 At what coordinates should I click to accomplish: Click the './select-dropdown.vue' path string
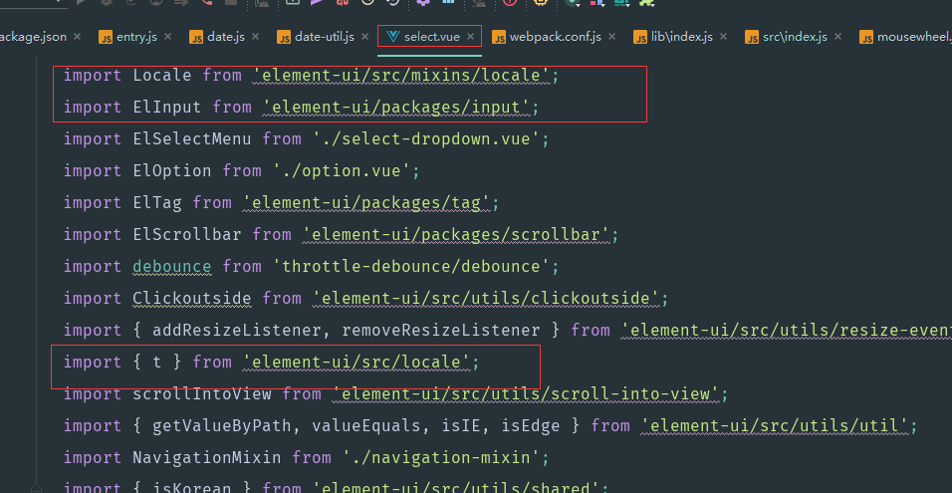pos(426,139)
